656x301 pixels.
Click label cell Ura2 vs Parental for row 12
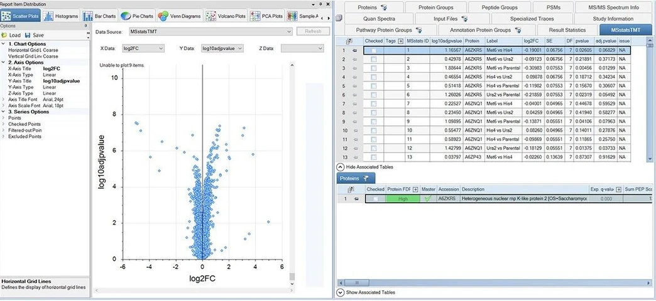coord(504,148)
